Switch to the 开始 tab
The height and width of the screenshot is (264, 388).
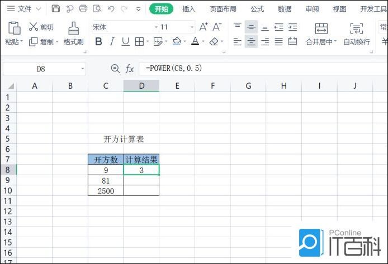162,9
